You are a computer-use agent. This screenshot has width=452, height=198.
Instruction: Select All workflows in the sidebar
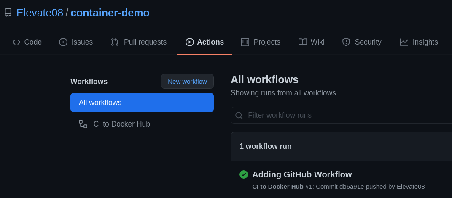142,103
